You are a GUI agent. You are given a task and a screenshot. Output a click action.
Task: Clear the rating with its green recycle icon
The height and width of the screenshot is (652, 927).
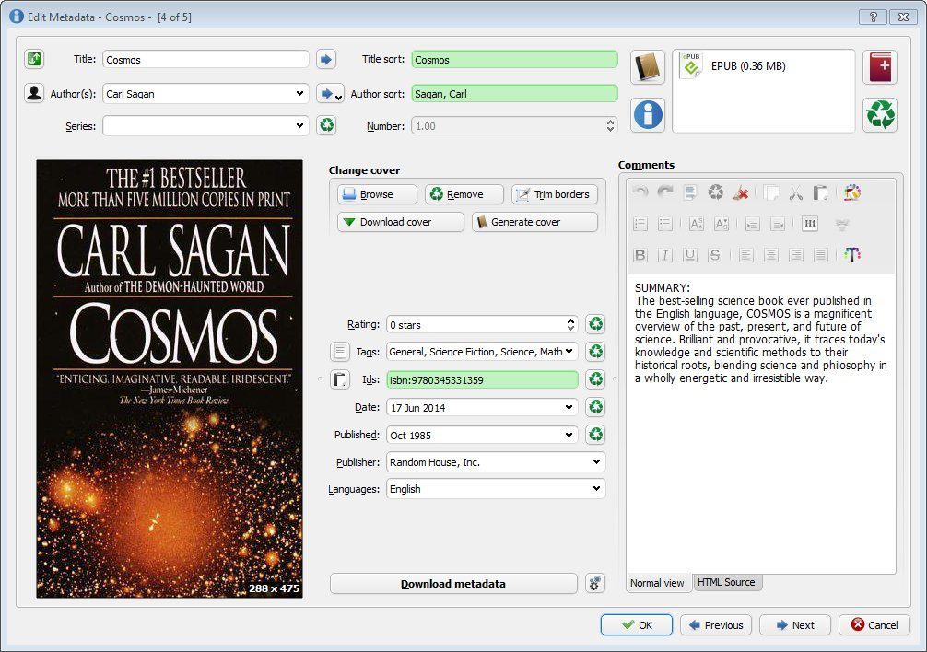[596, 324]
